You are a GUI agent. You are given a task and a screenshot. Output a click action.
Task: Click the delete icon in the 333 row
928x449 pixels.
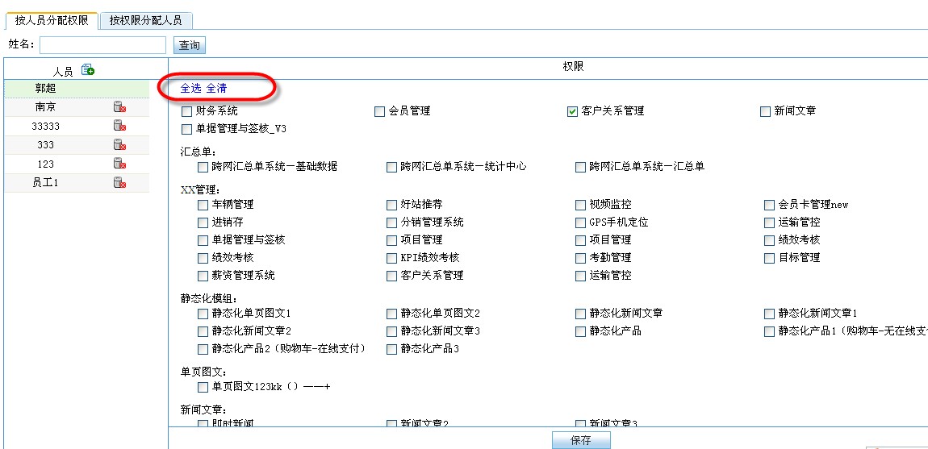pos(119,144)
